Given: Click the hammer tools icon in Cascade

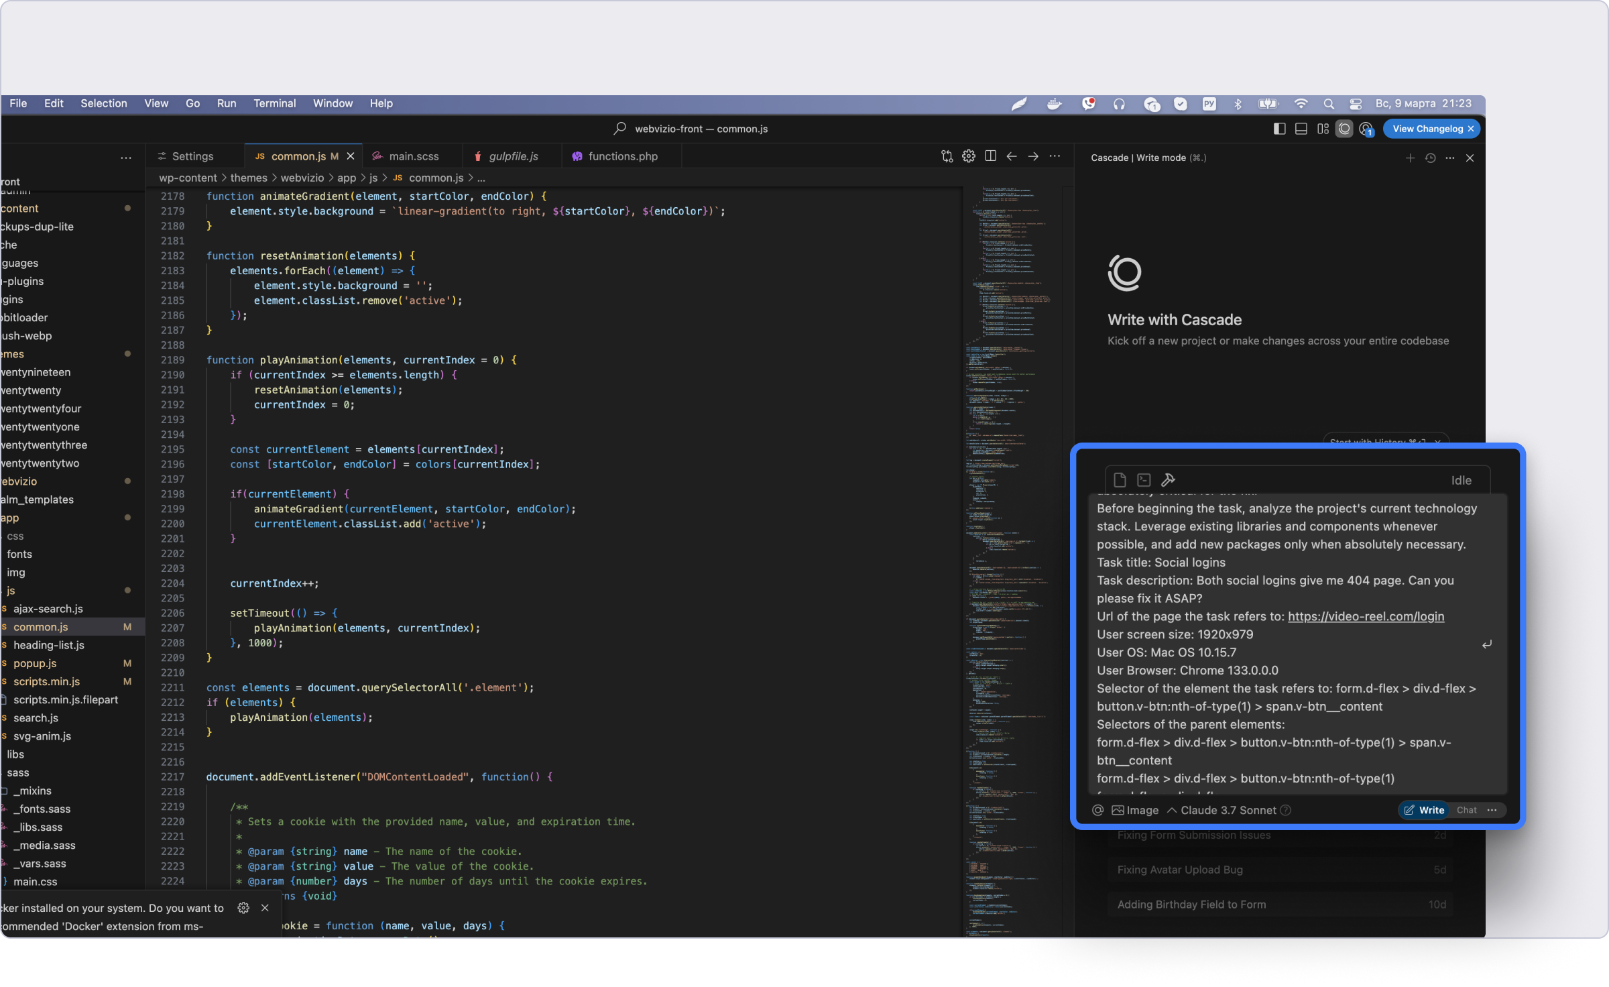Looking at the screenshot, I should click(1168, 479).
